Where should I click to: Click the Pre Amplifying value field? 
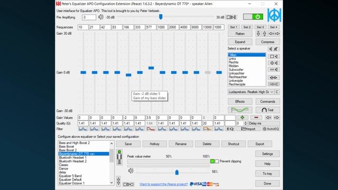[x=89, y=17]
